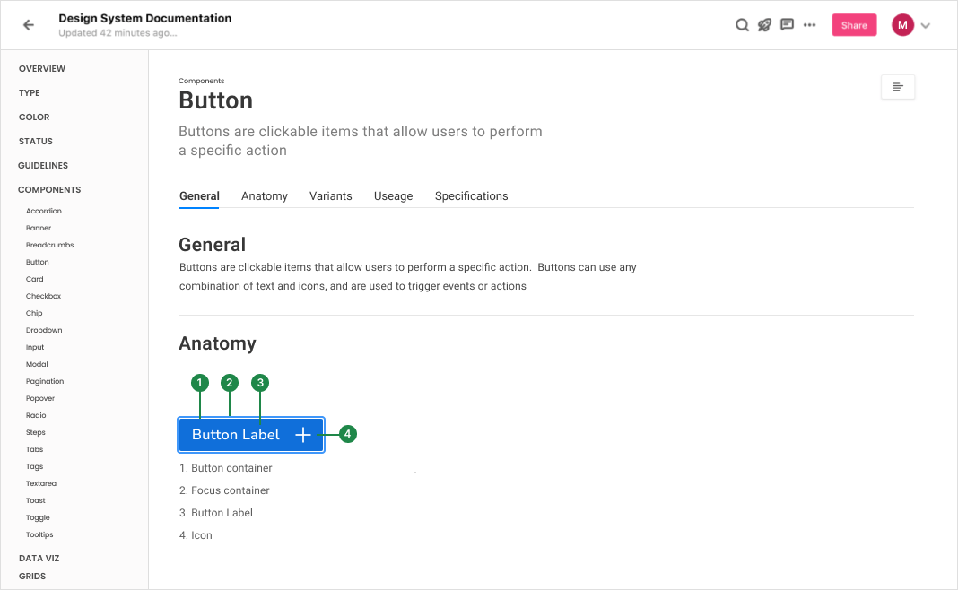Click the Design System Documentation title
Screen dimensions: 958x590
144,18
